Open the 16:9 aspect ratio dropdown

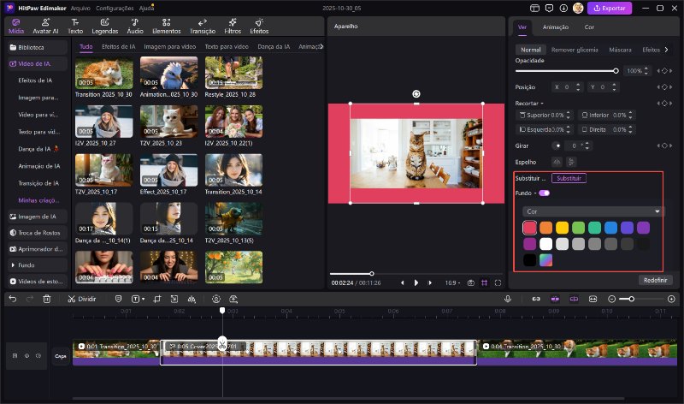click(x=452, y=283)
